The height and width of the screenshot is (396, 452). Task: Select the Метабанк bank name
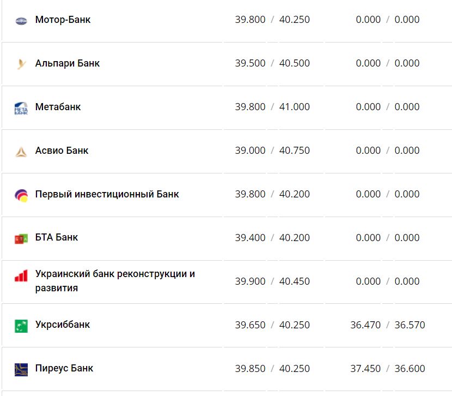(58, 107)
